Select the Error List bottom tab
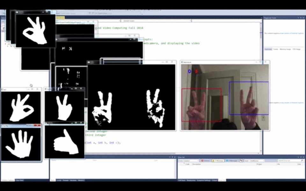Image resolution: width=306 pixels, height=191 pixels. [x=222, y=180]
